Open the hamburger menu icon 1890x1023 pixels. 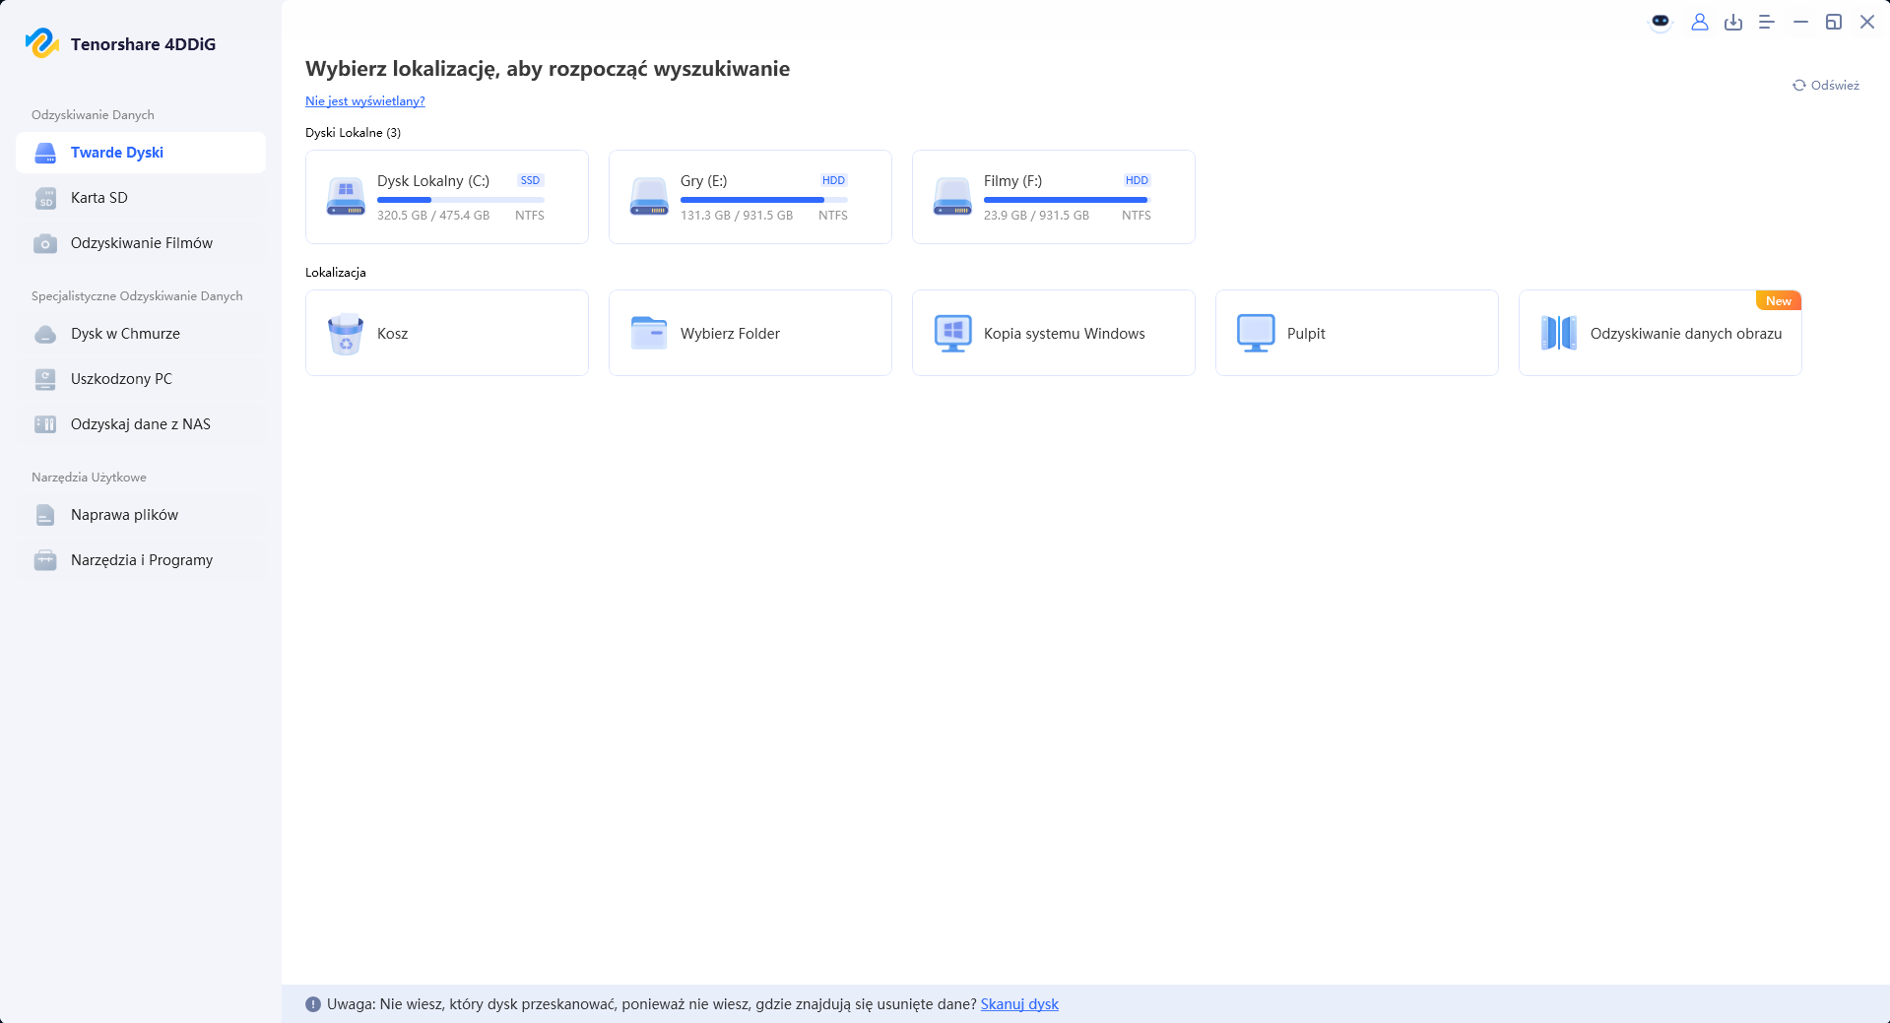pyautogui.click(x=1767, y=22)
